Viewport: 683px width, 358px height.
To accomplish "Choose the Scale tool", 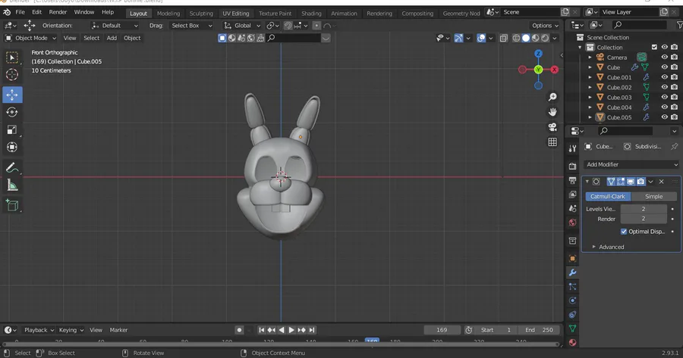I will (x=12, y=129).
